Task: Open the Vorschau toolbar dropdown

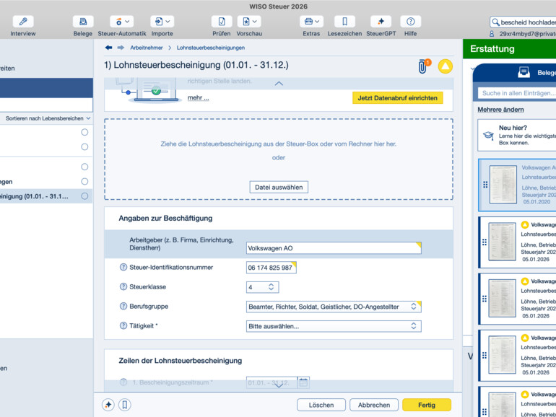Action: 249,22
